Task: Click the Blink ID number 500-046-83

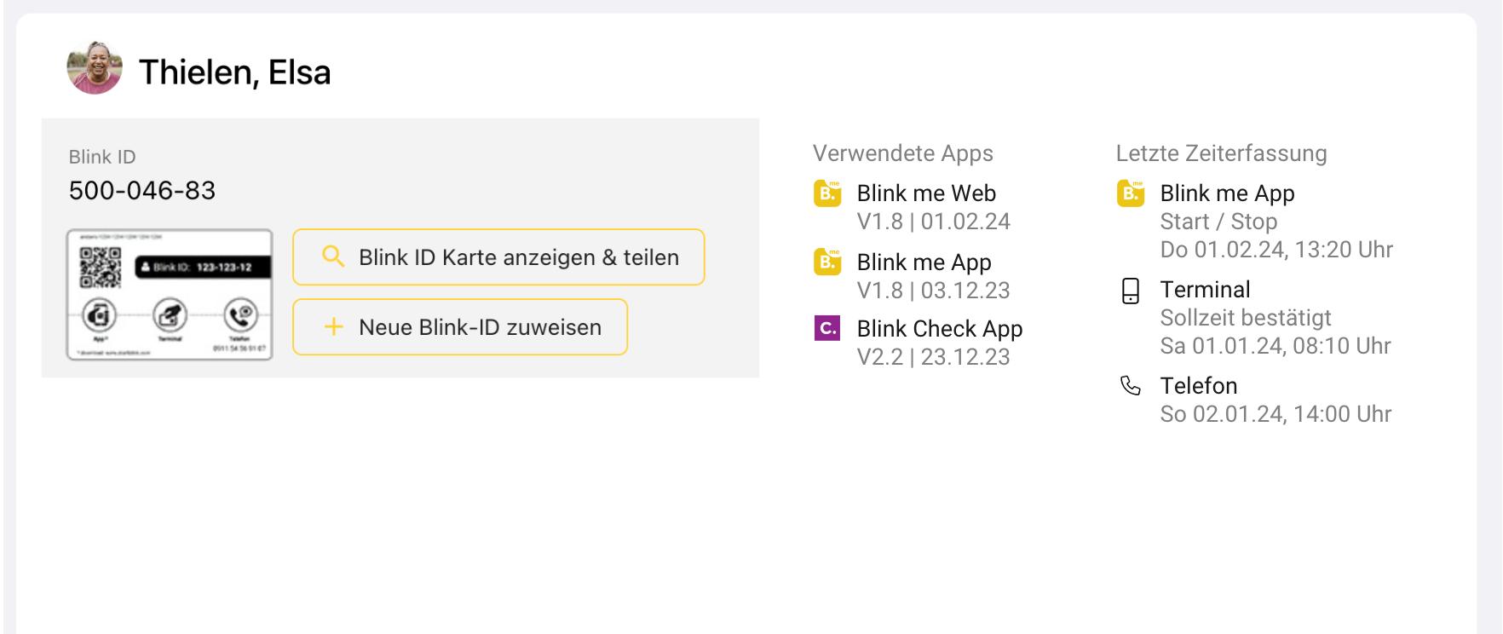Action: click(142, 190)
